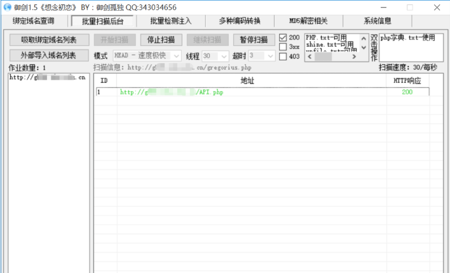Image resolution: width=450 pixels, height=273 pixels.
Task: Open the 批量检测注入 tab
Action: tap(171, 21)
